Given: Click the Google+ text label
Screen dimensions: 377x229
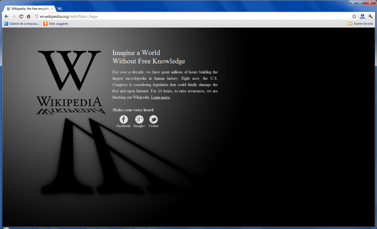Looking at the screenshot, I should pyautogui.click(x=139, y=126).
